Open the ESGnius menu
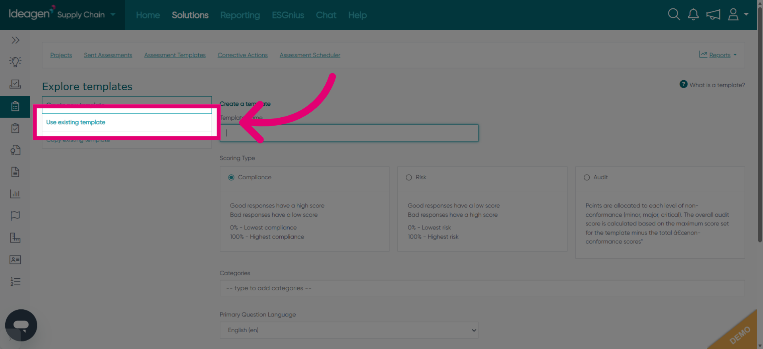763x349 pixels. 288,15
